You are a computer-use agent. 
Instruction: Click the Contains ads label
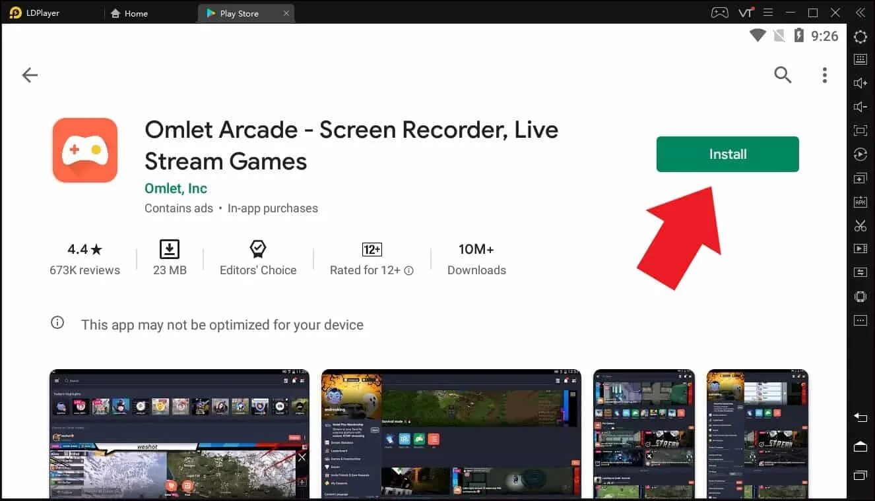pos(179,208)
